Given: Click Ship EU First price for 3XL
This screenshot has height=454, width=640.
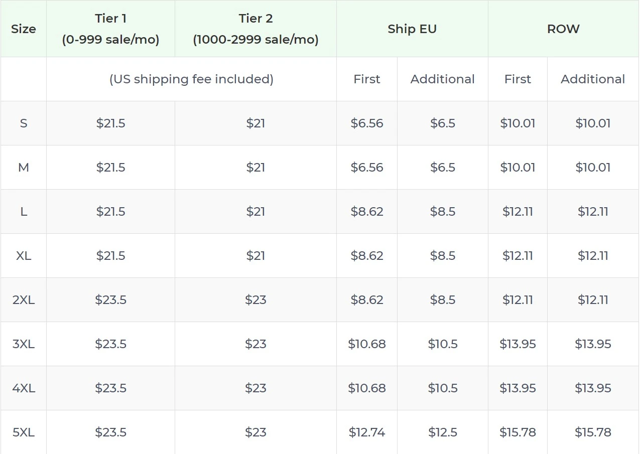Looking at the screenshot, I should 367,344.
